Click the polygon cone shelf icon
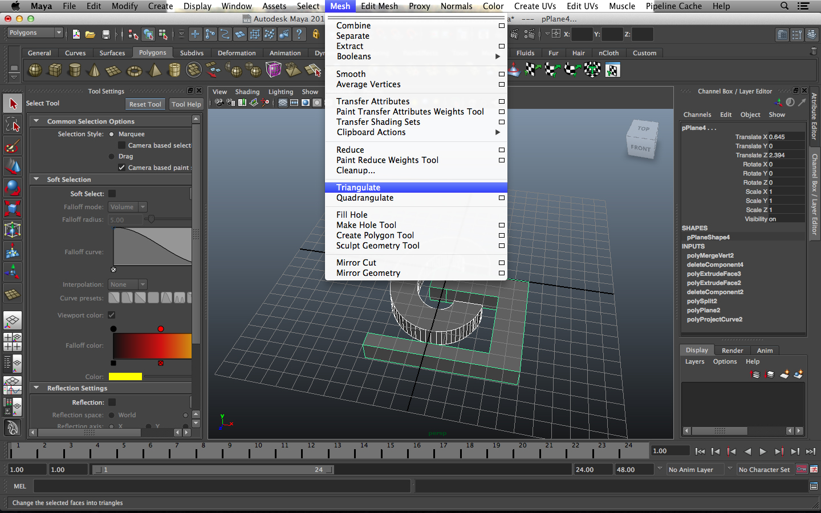The image size is (821, 513). tap(94, 71)
